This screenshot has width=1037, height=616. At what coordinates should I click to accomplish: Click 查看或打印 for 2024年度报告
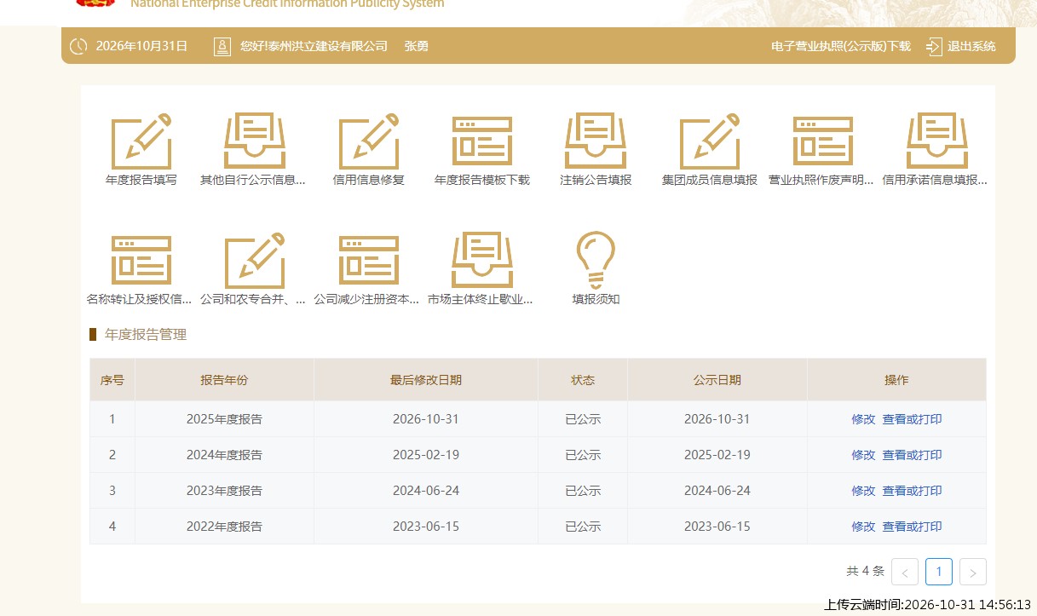click(912, 455)
